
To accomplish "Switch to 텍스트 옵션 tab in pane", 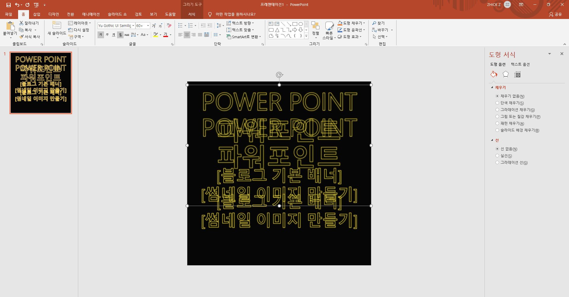I will (520, 64).
